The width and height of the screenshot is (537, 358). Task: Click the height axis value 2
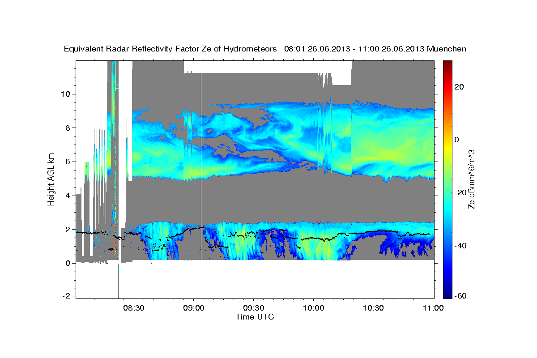pyautogui.click(x=69, y=230)
